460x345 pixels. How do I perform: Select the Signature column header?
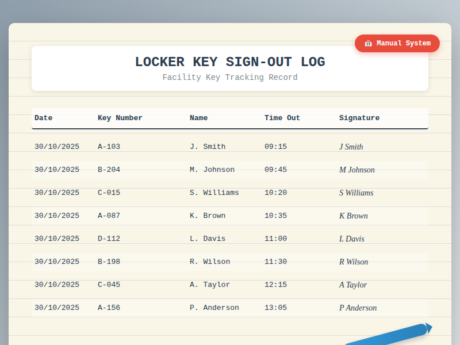359,117
